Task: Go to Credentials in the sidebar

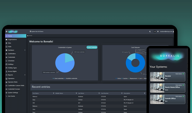Action: 16,57
